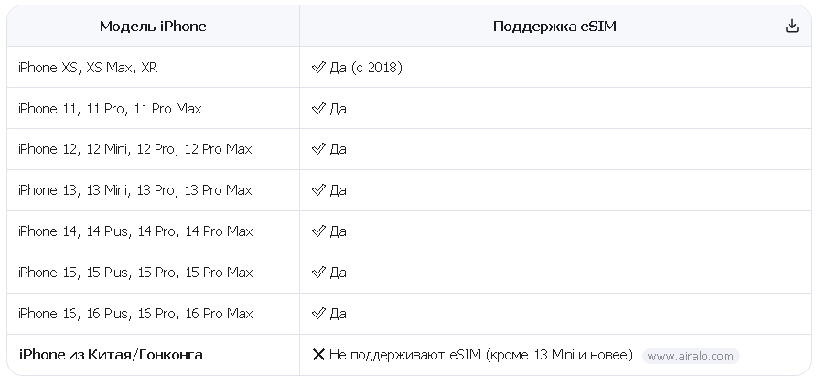This screenshot has height=386, width=817.
Task: Open the www.airalo.com source link
Action: point(690,357)
